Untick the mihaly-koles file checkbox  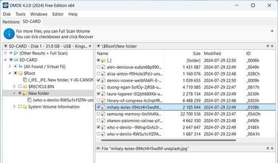[x=99, y=107]
